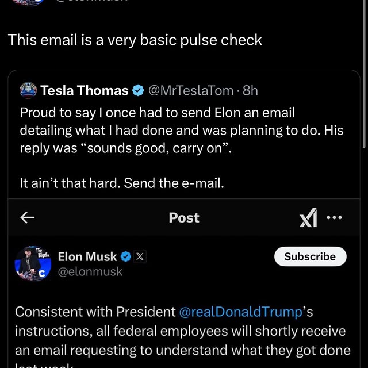Open the @elonmusk handle below Elon Musk
The image size is (368, 368).
[x=90, y=272]
